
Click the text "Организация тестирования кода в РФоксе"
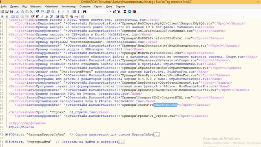click(74, 101)
